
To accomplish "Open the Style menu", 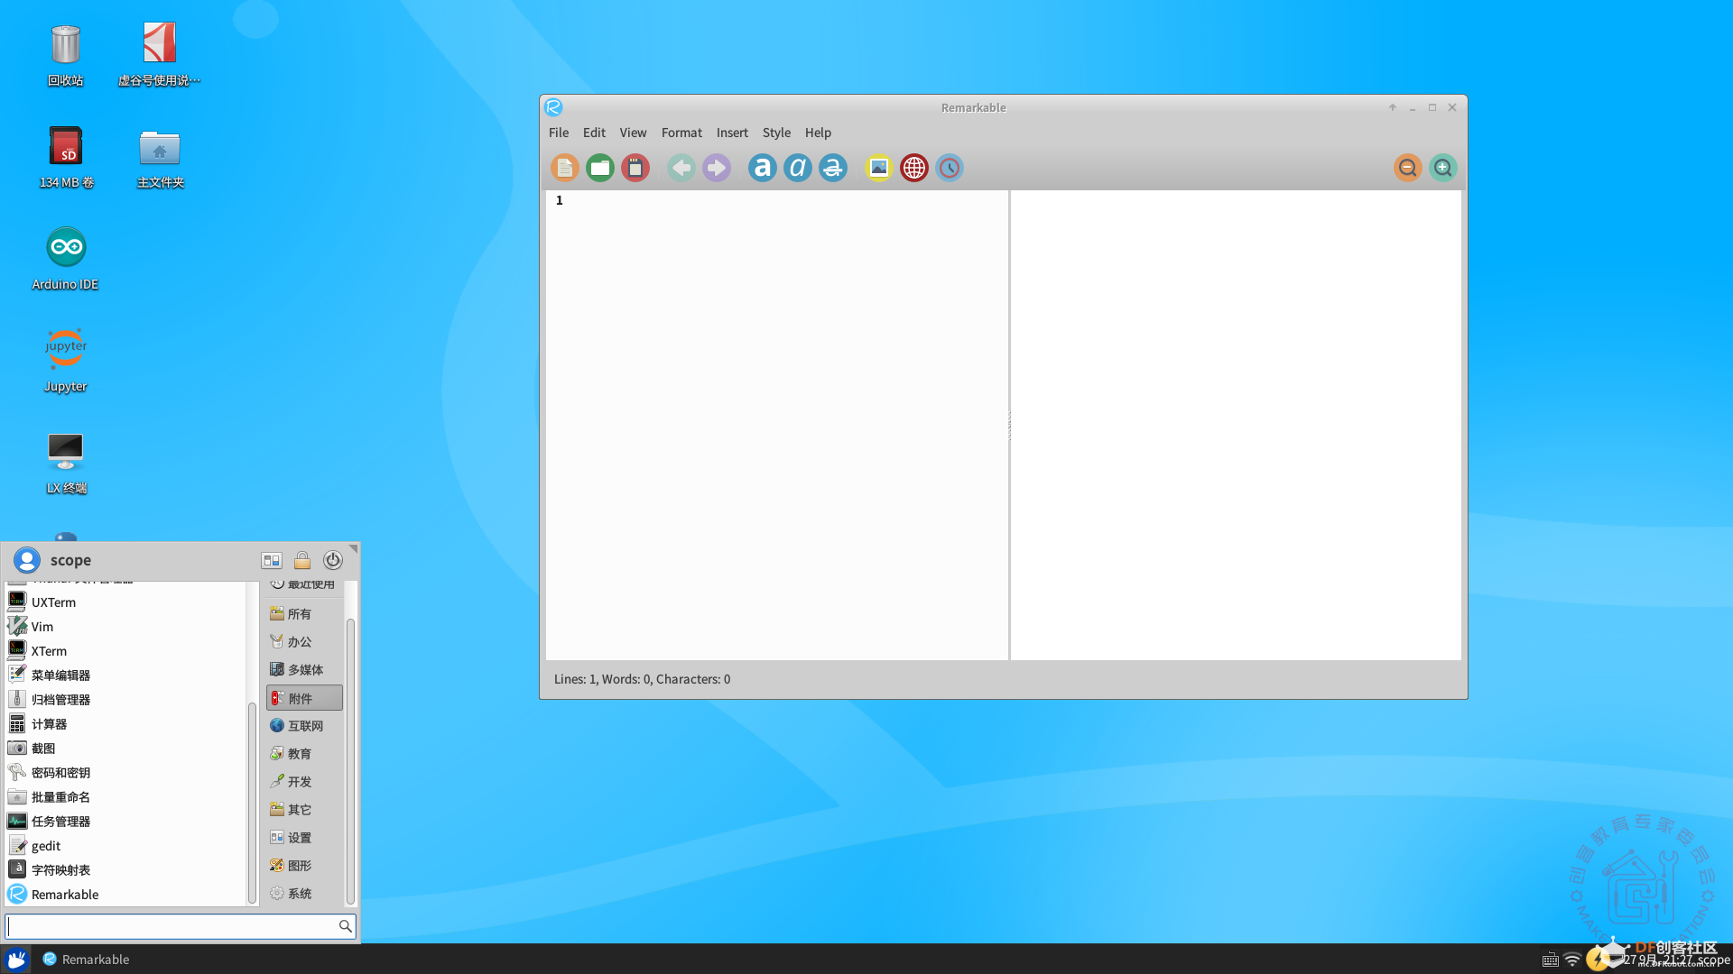I will tap(775, 133).
